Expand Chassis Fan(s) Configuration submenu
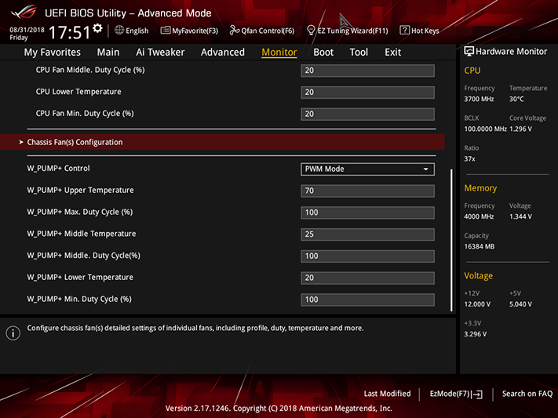Image resolution: width=558 pixels, height=418 pixels. pos(222,142)
